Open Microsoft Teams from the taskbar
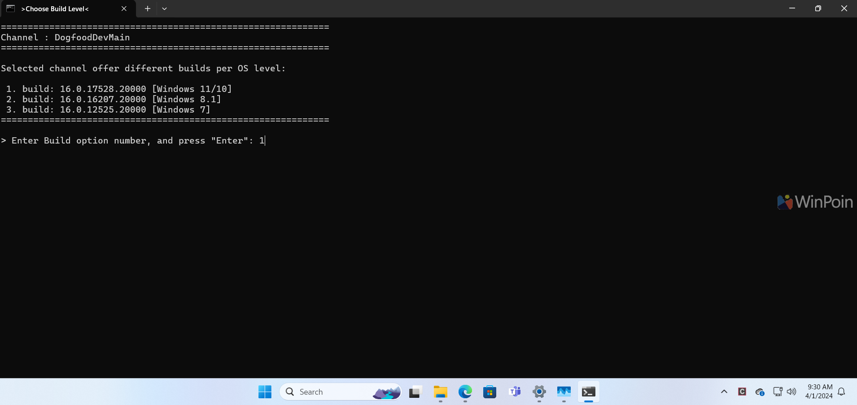The width and height of the screenshot is (857, 405). point(515,392)
